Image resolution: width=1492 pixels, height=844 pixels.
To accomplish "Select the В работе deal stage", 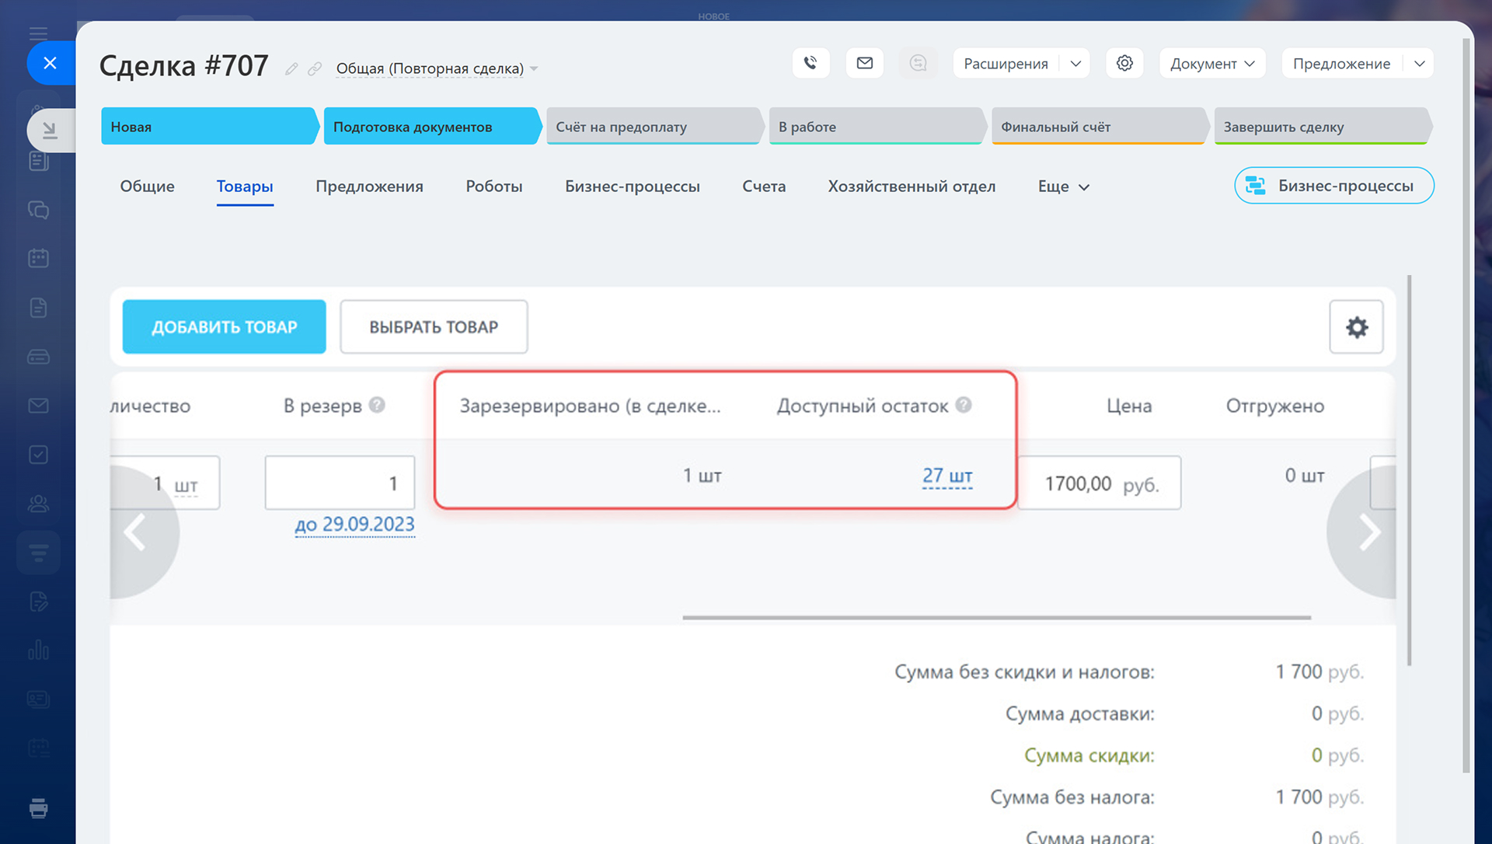I will [x=874, y=127].
